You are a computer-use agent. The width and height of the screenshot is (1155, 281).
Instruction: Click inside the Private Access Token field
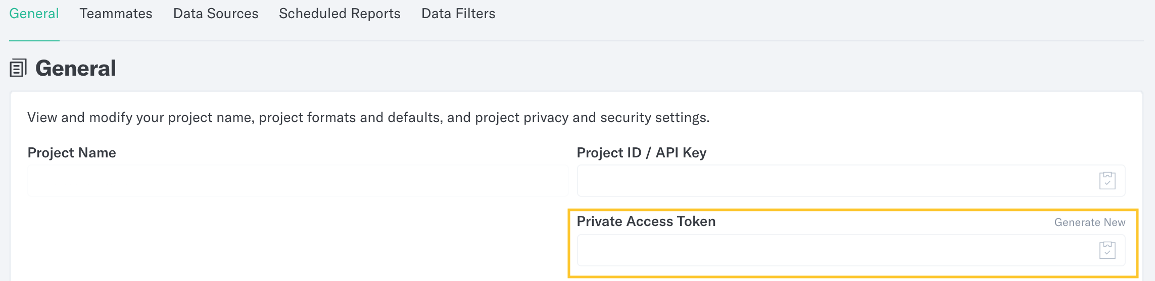click(x=851, y=250)
